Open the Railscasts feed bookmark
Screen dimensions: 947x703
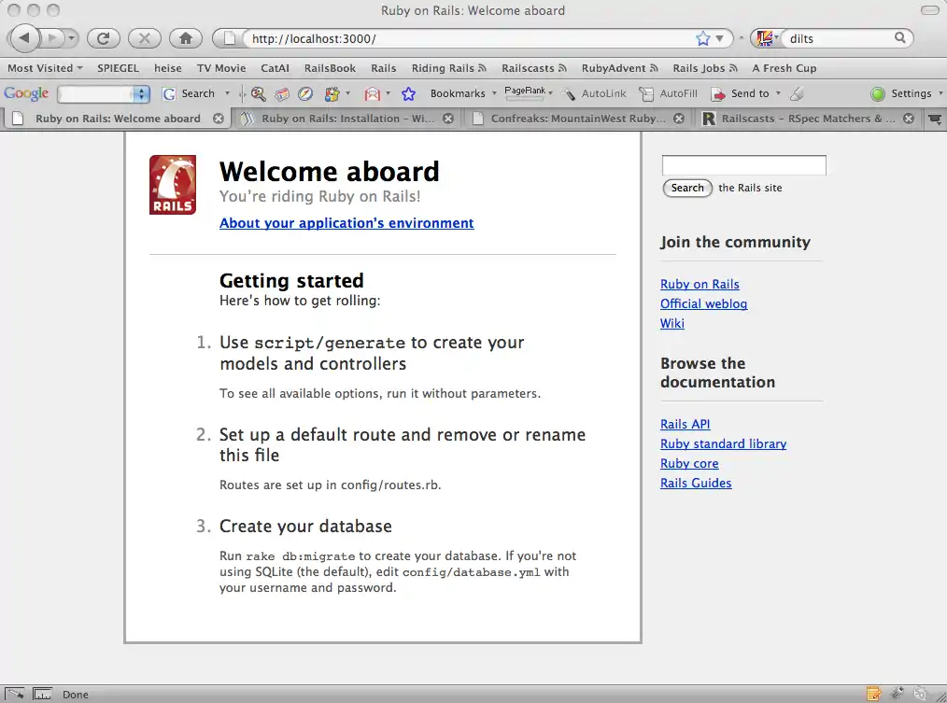[x=534, y=68]
